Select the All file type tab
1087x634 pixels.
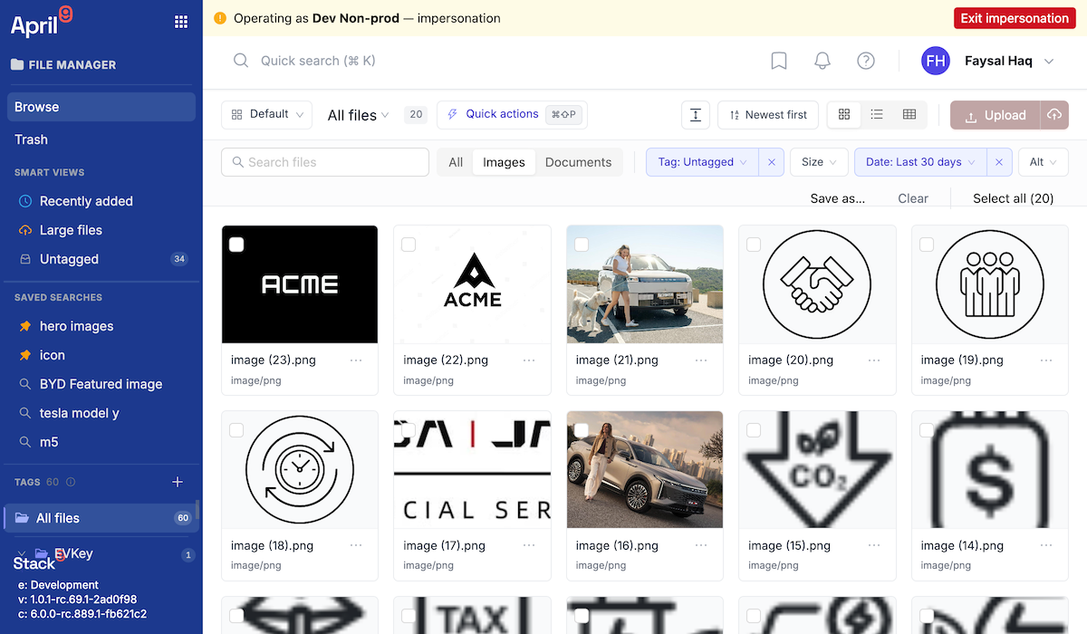point(456,162)
